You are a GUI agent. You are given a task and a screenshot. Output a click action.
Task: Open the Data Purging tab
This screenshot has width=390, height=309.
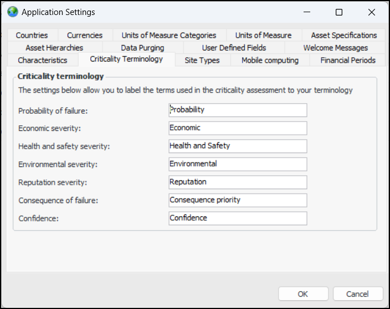coord(142,48)
